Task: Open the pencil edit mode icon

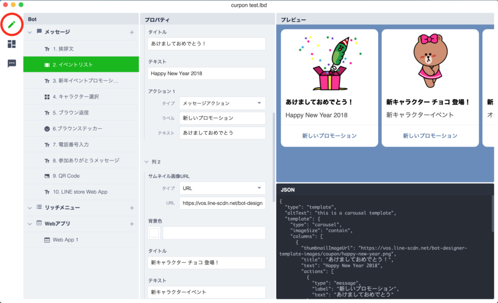Action: (x=12, y=24)
